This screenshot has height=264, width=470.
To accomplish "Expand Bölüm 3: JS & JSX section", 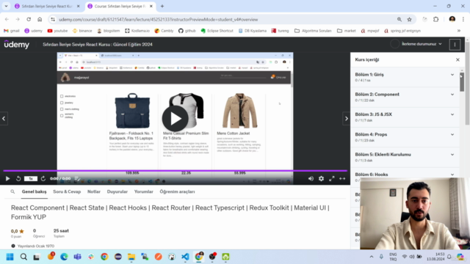I will click(405, 117).
